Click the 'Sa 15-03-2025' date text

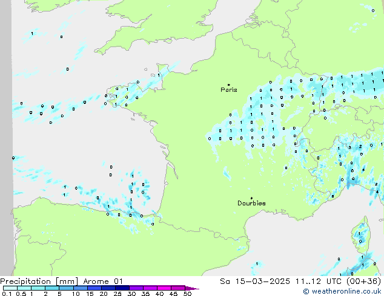[255, 282]
